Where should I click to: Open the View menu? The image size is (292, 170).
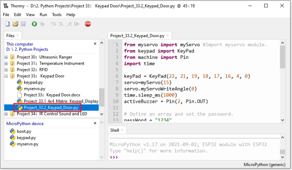[30, 15]
